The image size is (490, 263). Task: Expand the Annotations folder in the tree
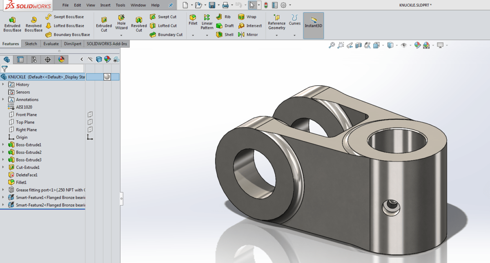(x=4, y=99)
